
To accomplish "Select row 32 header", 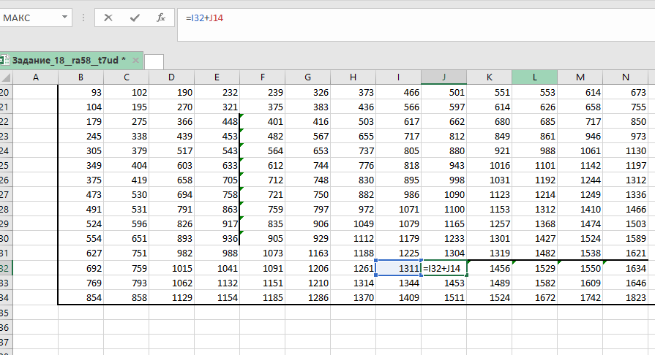I will 7,268.
